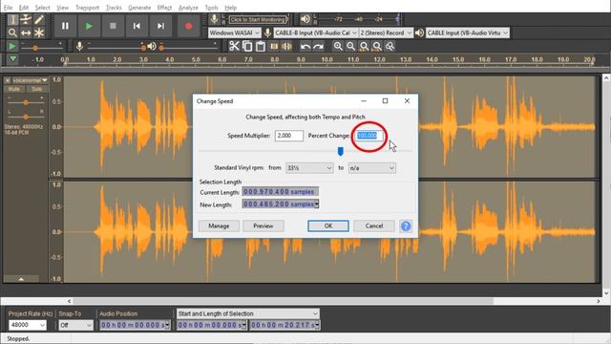Open the Tracks menu
Viewport: 611px width, 344px height.
tap(114, 8)
